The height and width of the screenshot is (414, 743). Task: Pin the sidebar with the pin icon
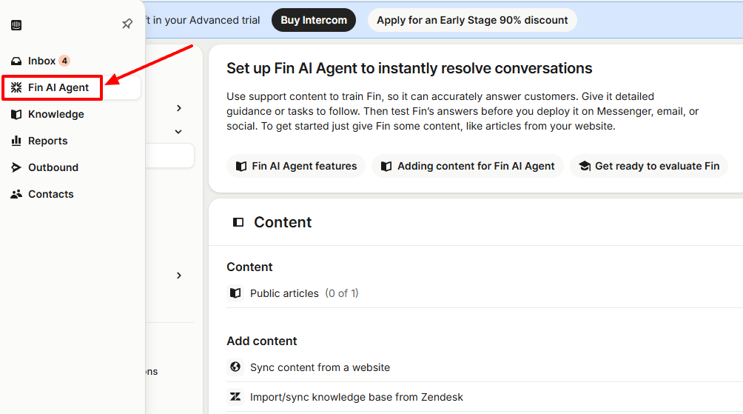coord(127,24)
